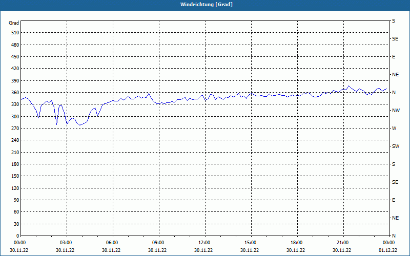This screenshot has width=410, height=256.
Task: Select the 12:00 time axis label
Action: [205, 243]
